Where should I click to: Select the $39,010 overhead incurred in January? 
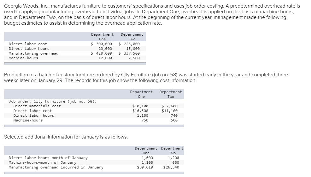pos(145,167)
